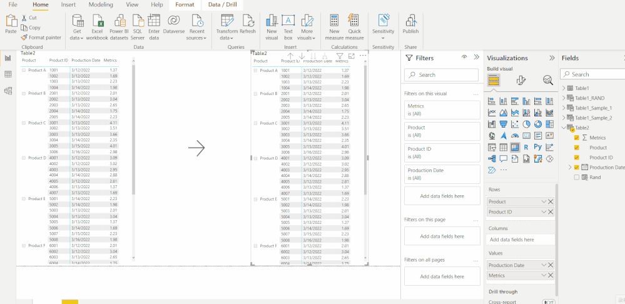This screenshot has width=625, height=304.
Task: Open More options ellipsis on right matrix
Action: click(363, 56)
